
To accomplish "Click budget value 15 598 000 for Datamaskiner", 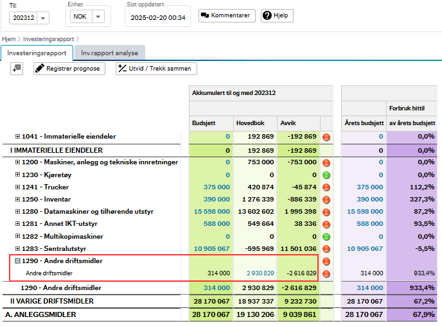I will tap(212, 211).
